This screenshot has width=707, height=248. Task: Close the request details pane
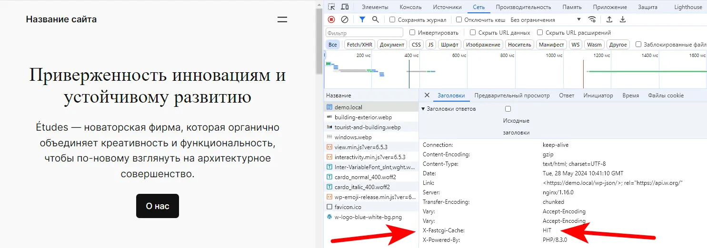pyautogui.click(x=427, y=95)
